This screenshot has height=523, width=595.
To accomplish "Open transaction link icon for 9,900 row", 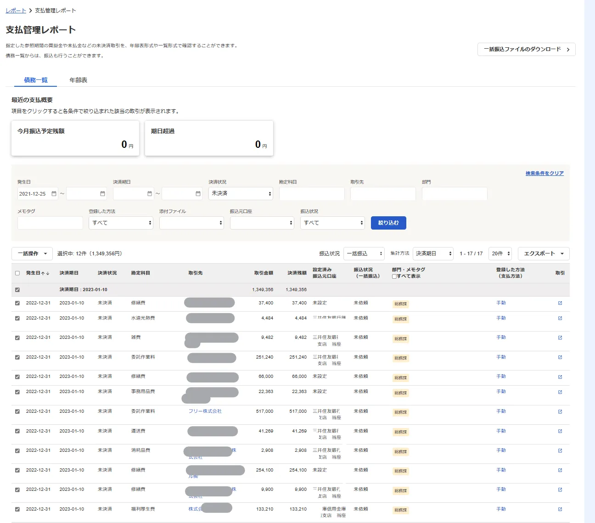I will point(560,489).
